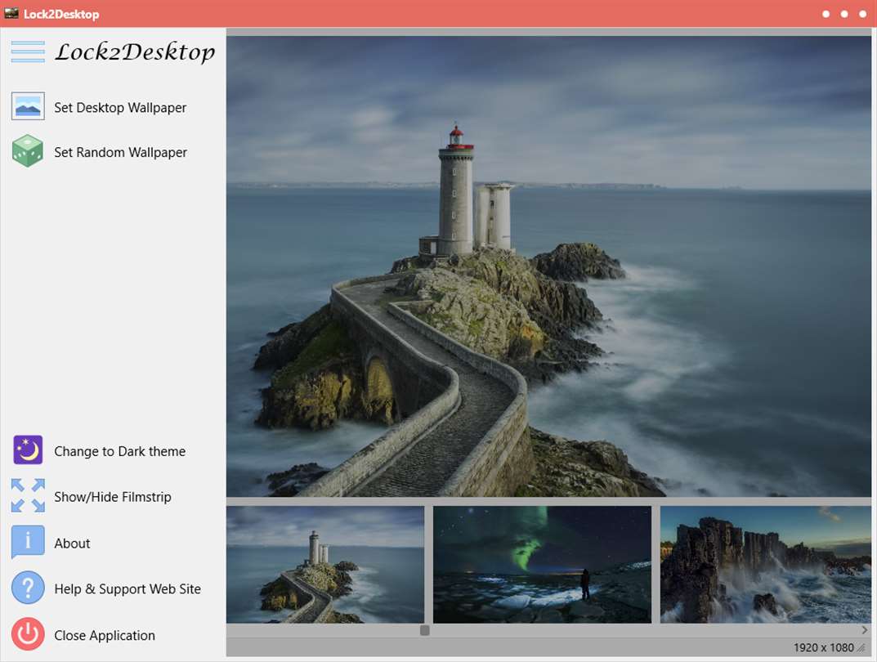
Task: Open Help & Support Web Site link
Action: point(128,588)
